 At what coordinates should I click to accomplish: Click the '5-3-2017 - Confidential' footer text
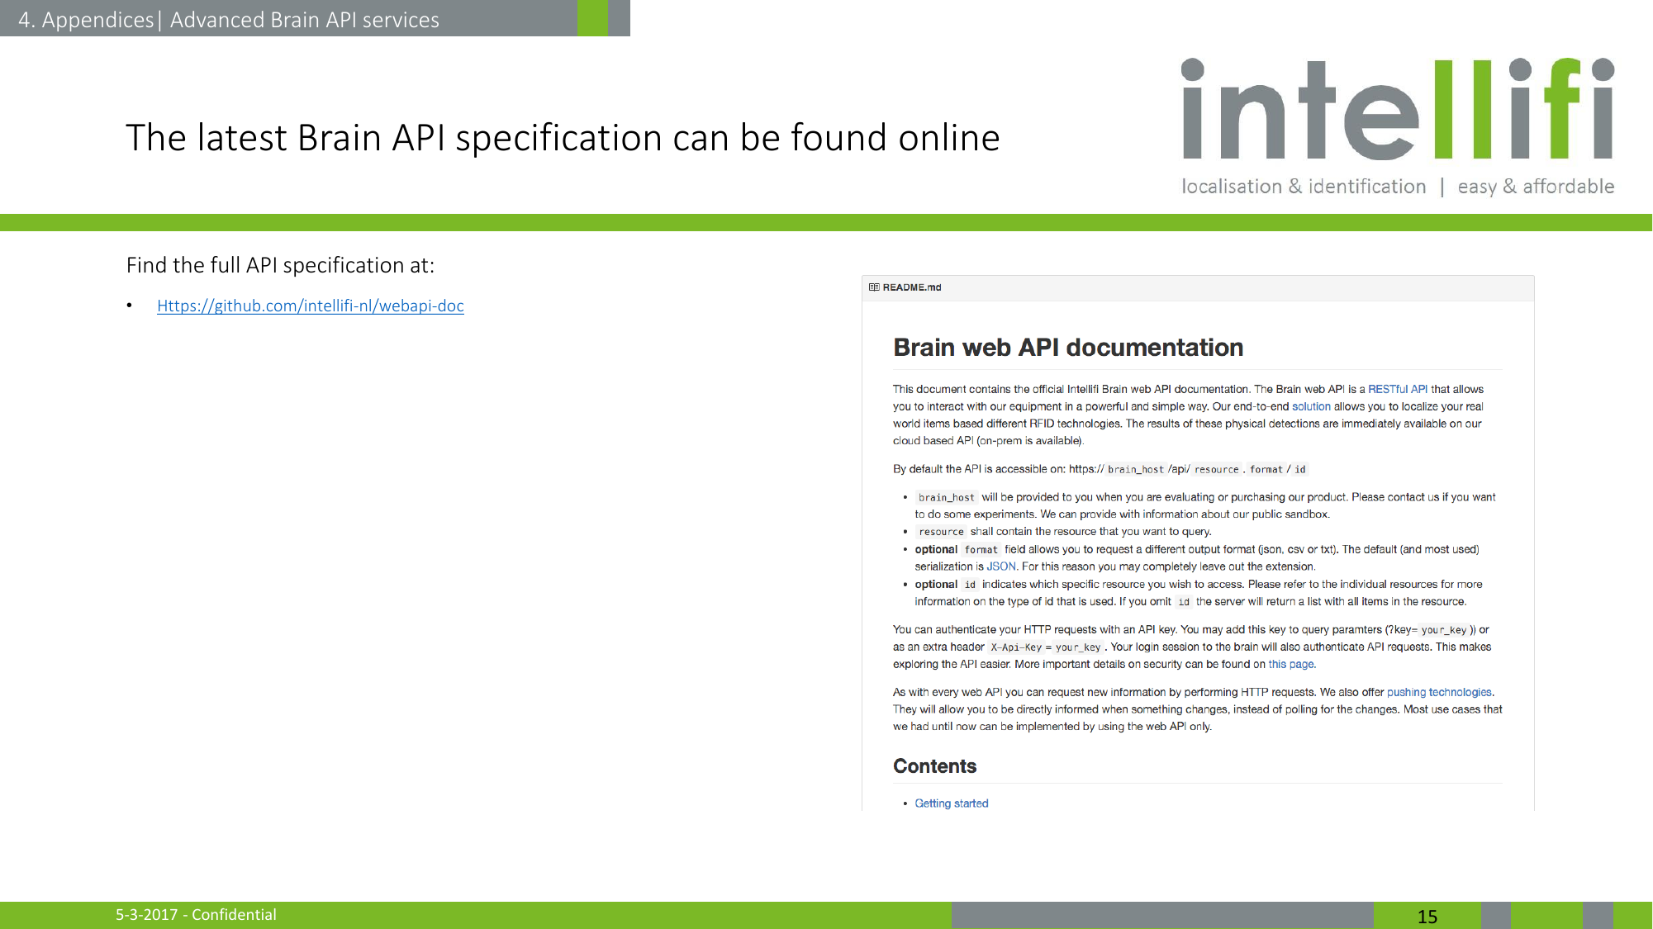(x=196, y=914)
